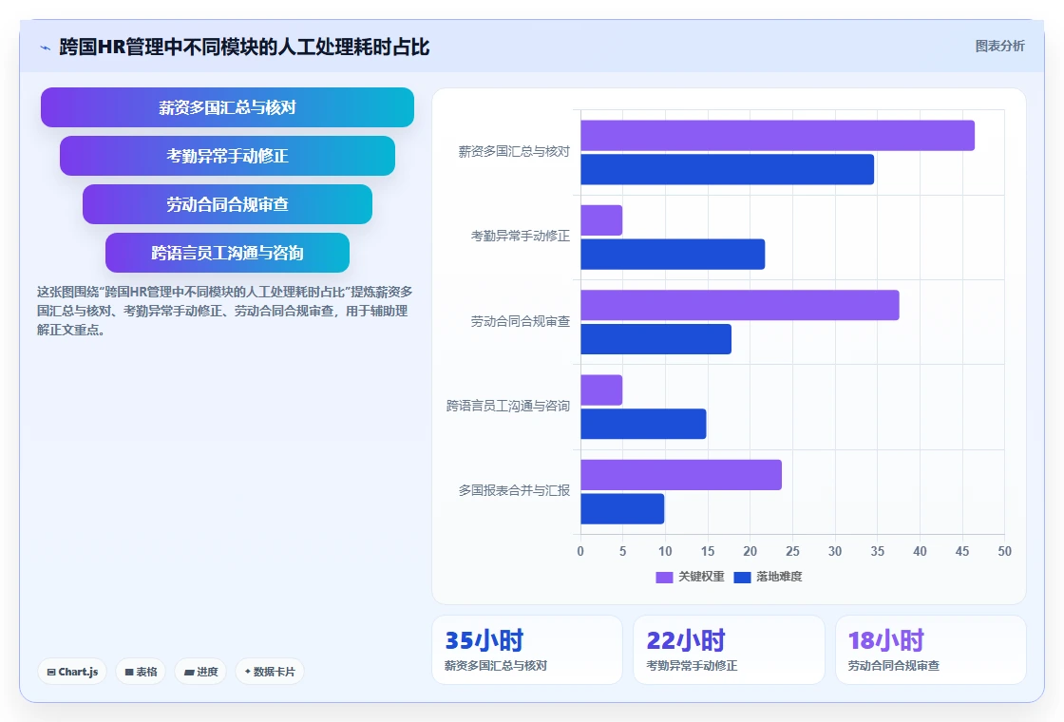Click blue bar for 薪资多国汇总与核对
The image size is (1064, 722).
[x=727, y=170]
